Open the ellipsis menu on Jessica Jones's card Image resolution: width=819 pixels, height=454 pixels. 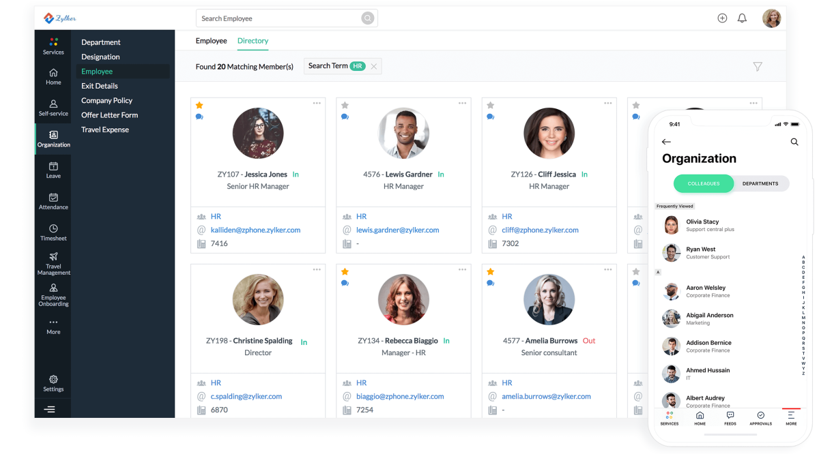317,103
